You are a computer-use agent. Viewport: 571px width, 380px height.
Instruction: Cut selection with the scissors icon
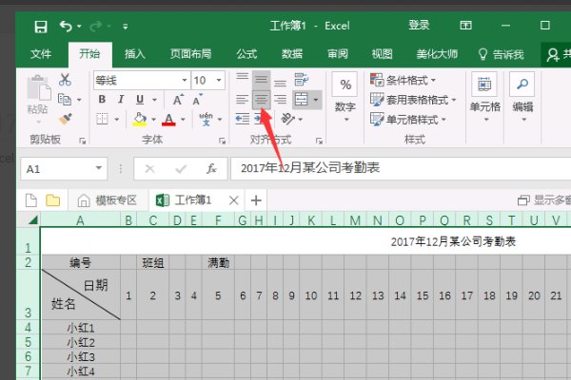click(x=65, y=80)
